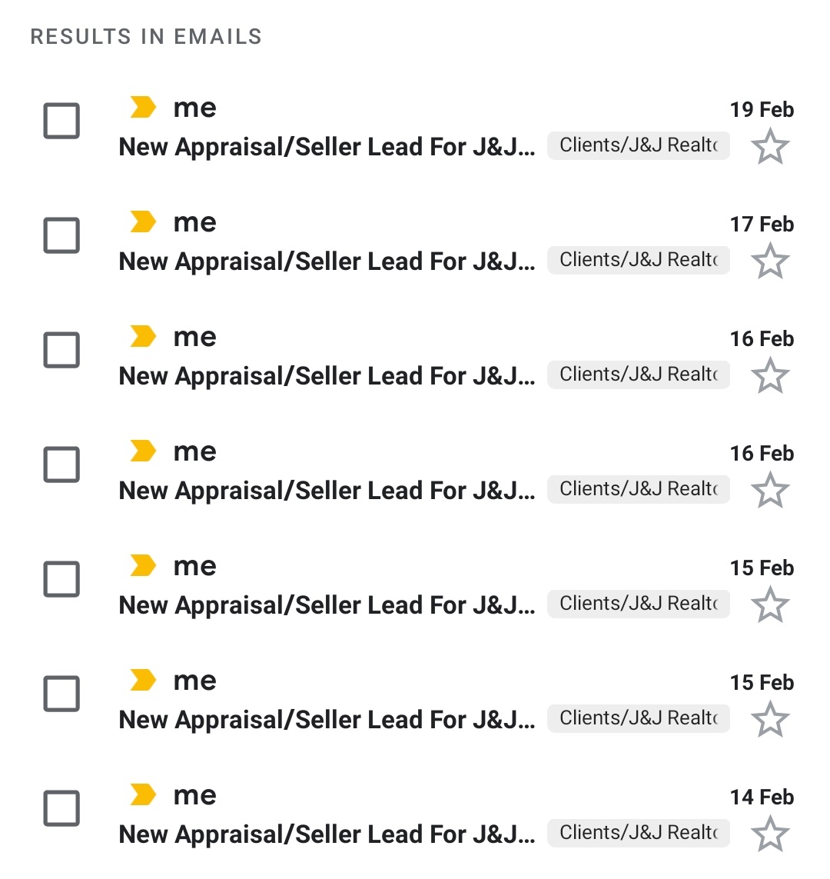
Task: Open the Clients/J&J label on 19 Feb email
Action: [638, 145]
